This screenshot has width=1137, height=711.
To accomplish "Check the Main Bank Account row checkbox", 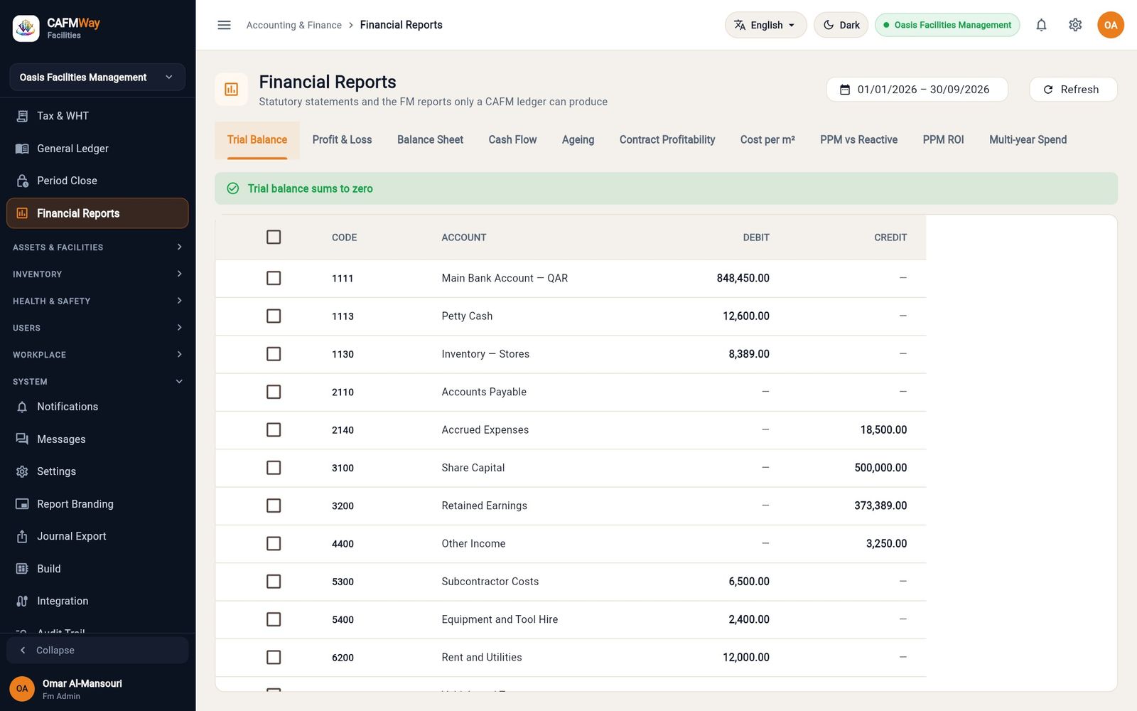I will (274, 278).
